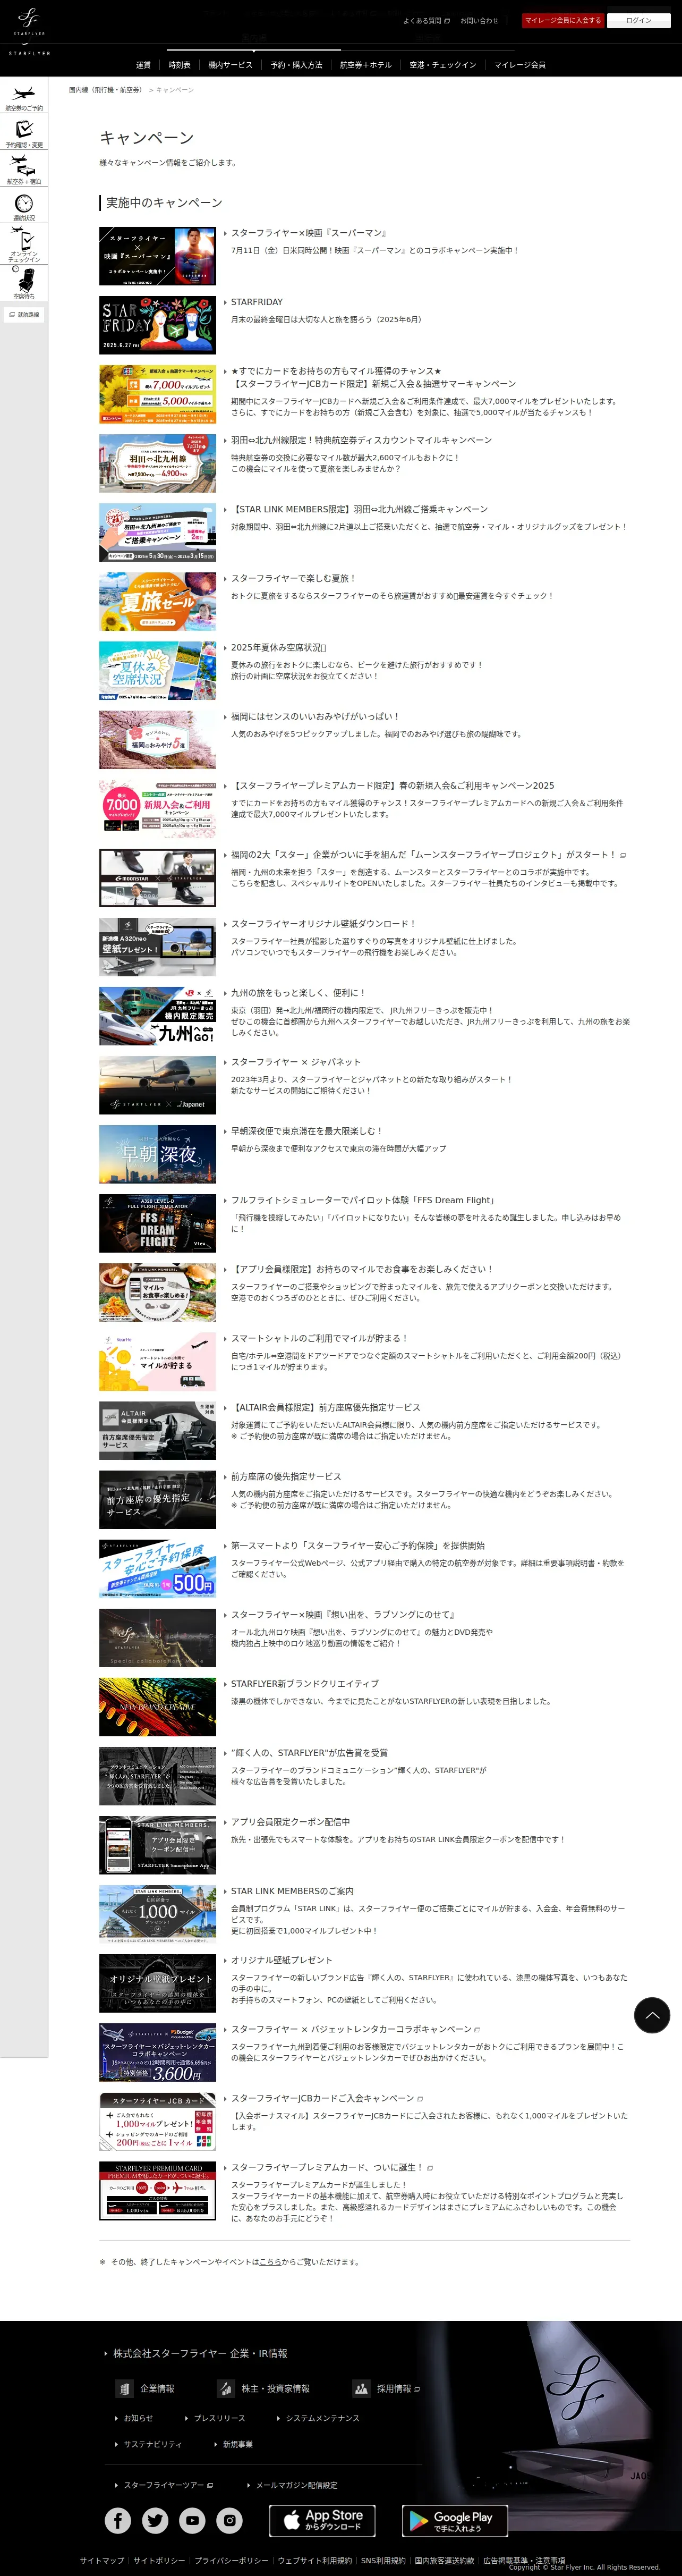
Task: Click the ログイン button
Action: point(639,20)
